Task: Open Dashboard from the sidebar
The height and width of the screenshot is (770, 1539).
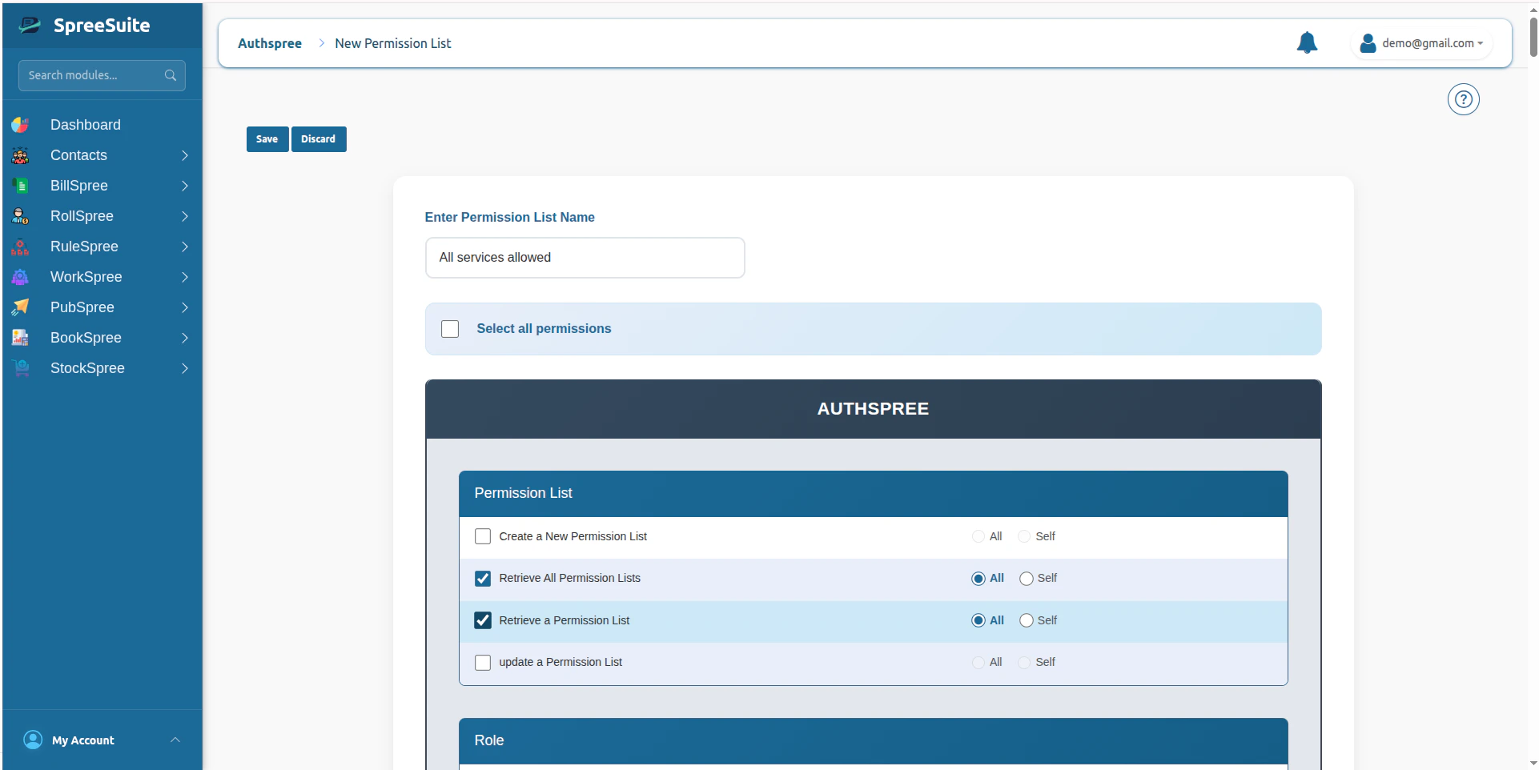Action: coord(86,125)
